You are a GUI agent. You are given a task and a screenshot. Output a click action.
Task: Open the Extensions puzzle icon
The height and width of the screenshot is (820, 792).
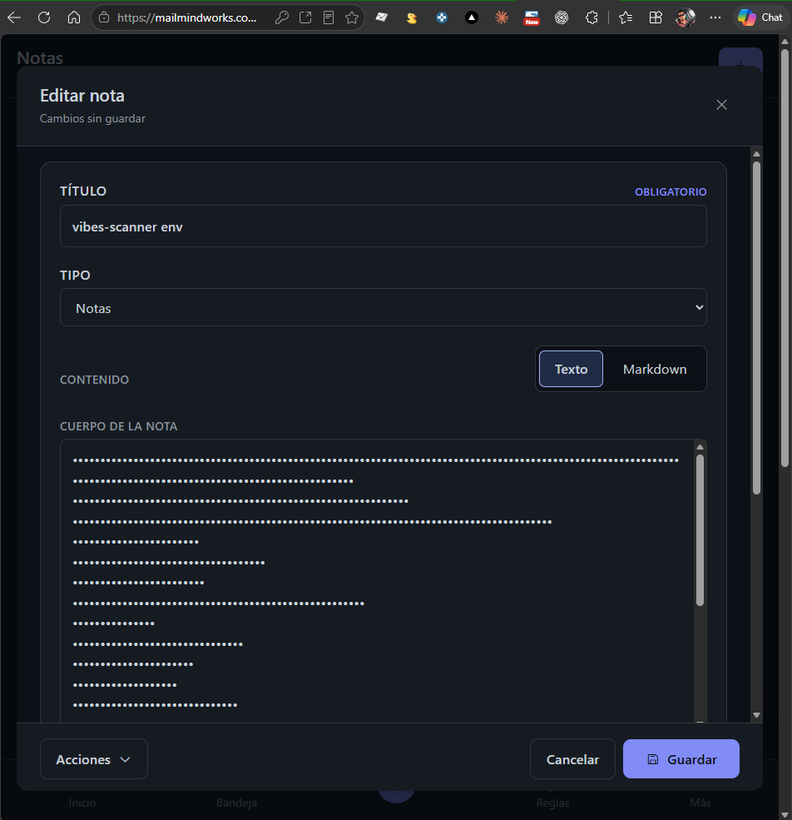[x=592, y=17]
